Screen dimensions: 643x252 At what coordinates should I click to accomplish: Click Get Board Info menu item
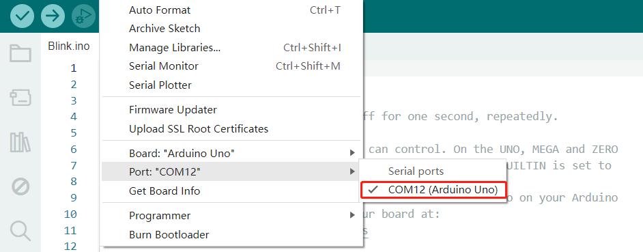[x=231, y=191]
